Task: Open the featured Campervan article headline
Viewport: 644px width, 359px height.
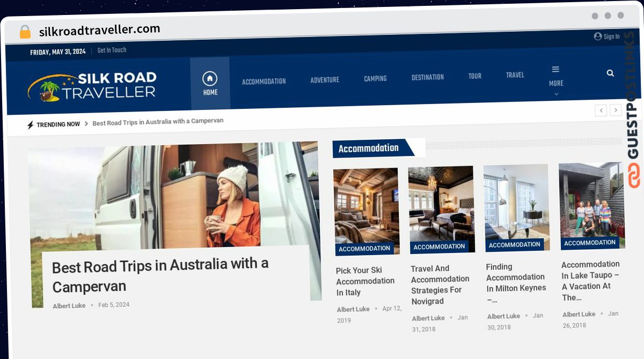Action: pos(160,275)
